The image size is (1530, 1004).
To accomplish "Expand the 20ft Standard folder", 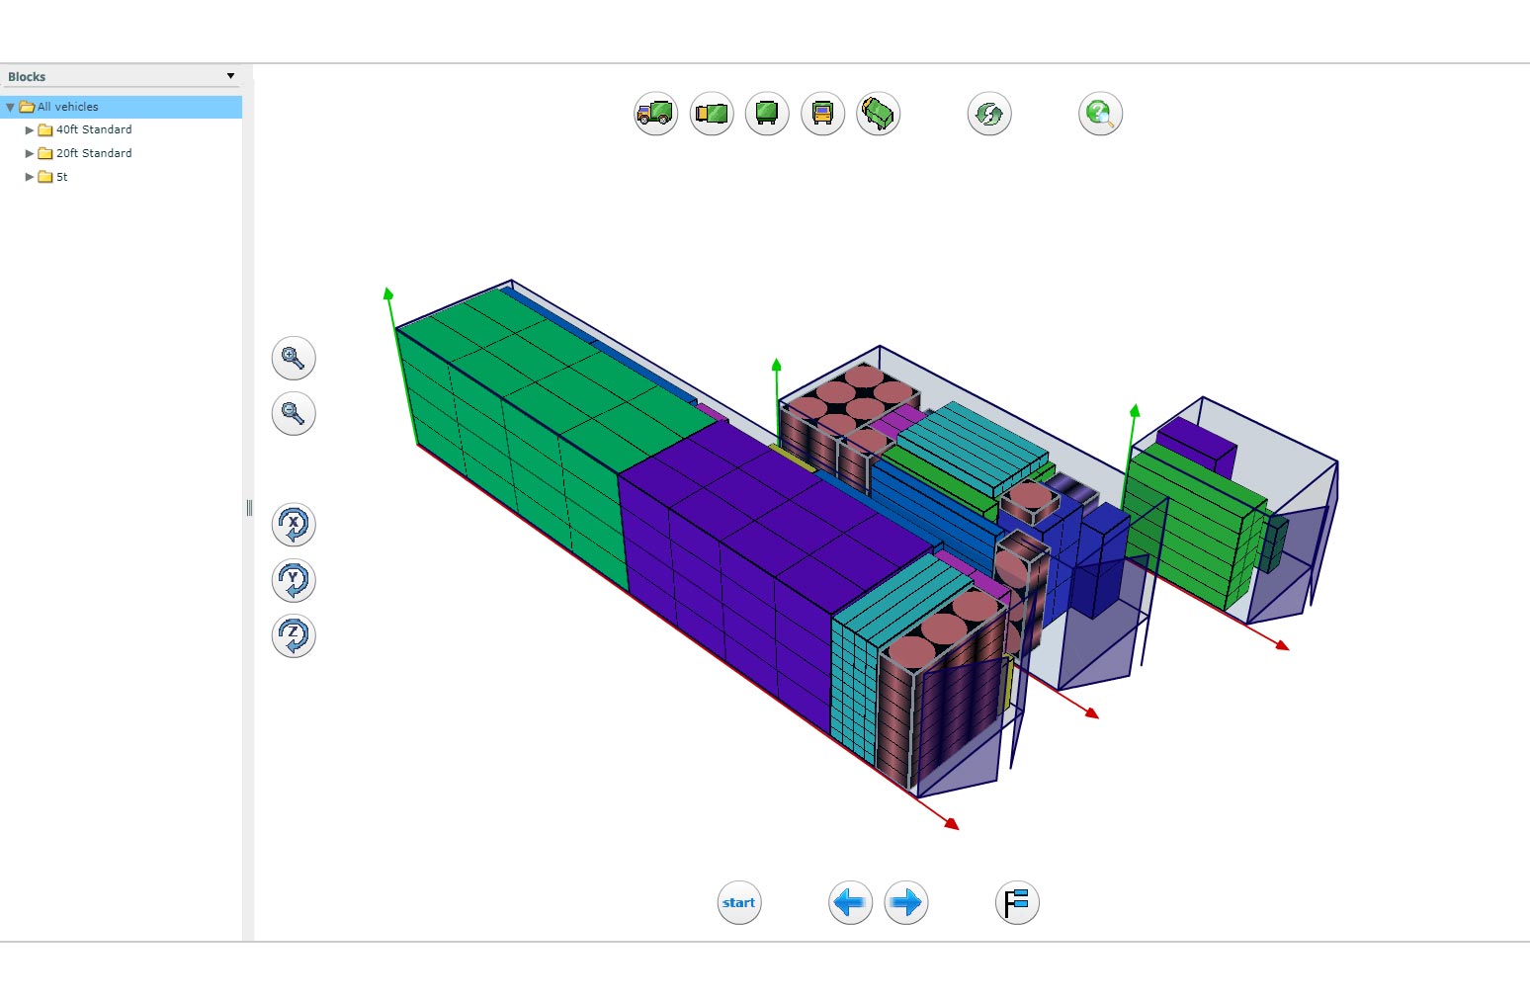I will pyautogui.click(x=30, y=153).
